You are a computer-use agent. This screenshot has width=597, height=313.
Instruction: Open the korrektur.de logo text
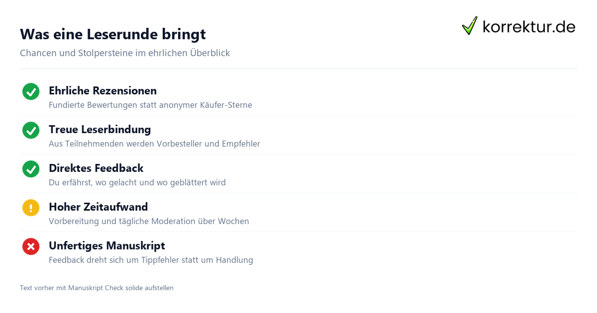click(x=529, y=26)
